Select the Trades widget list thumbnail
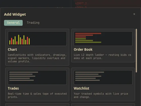The width and height of the screenshot is (141, 106). 37,77
